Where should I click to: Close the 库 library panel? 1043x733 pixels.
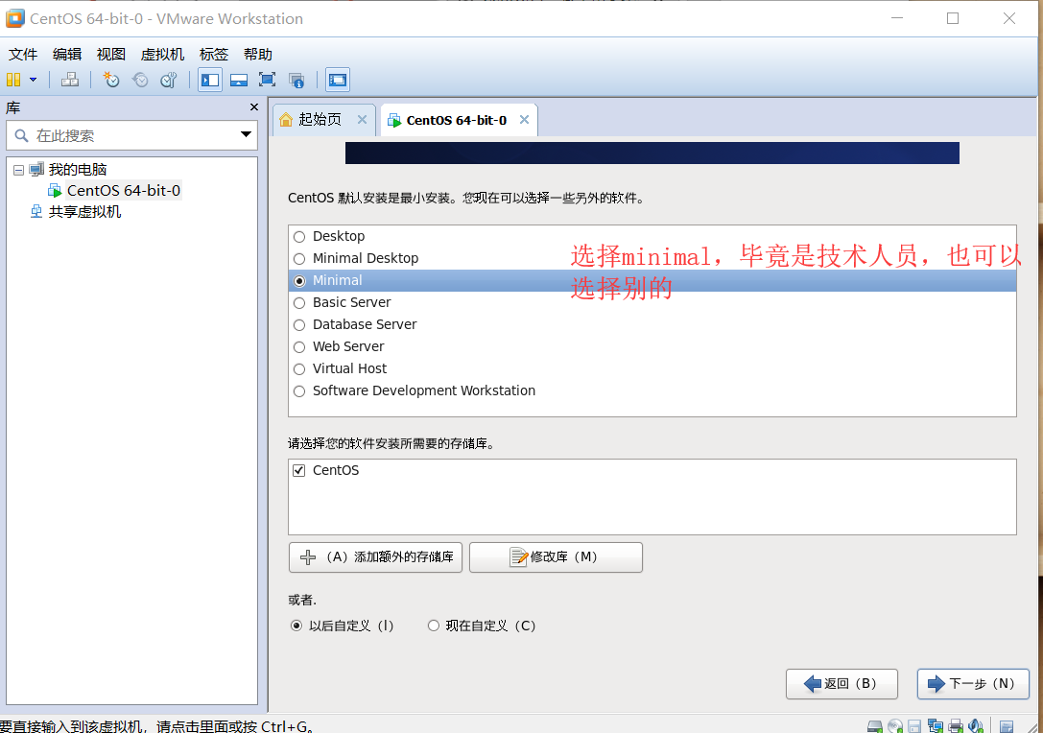253,107
